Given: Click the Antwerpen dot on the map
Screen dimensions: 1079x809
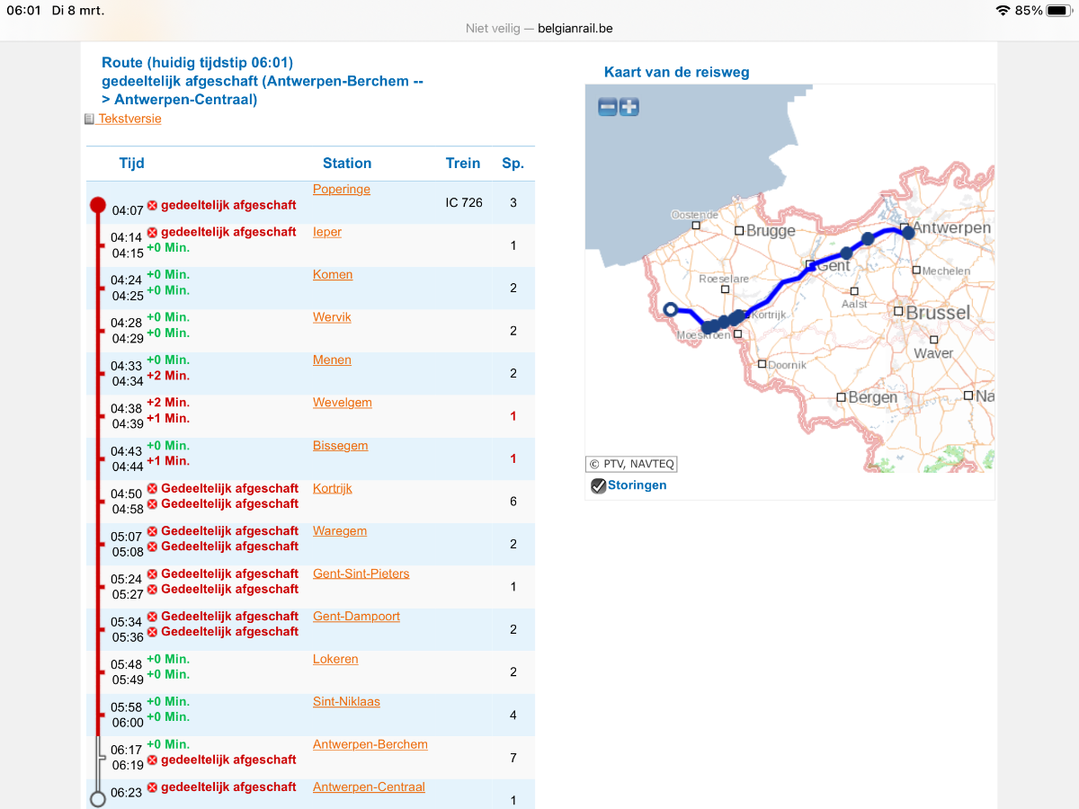Looking at the screenshot, I should click(908, 232).
